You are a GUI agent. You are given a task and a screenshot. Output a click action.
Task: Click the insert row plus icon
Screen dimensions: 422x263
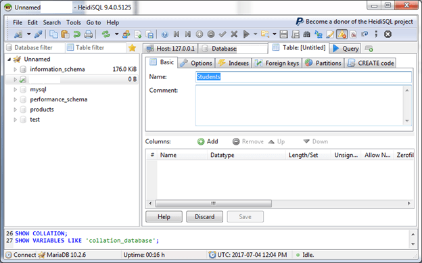(199, 34)
